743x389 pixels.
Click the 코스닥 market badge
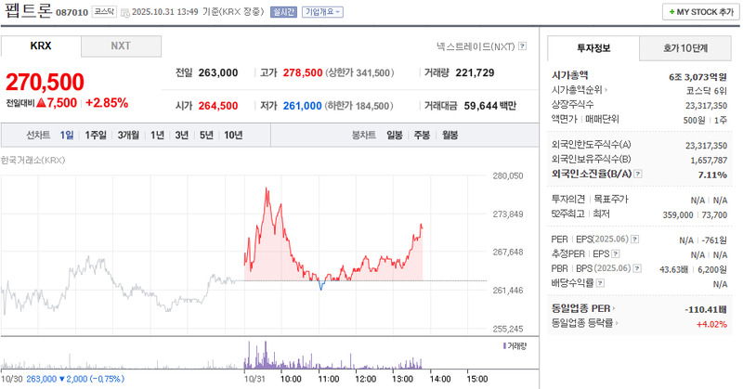tap(104, 12)
